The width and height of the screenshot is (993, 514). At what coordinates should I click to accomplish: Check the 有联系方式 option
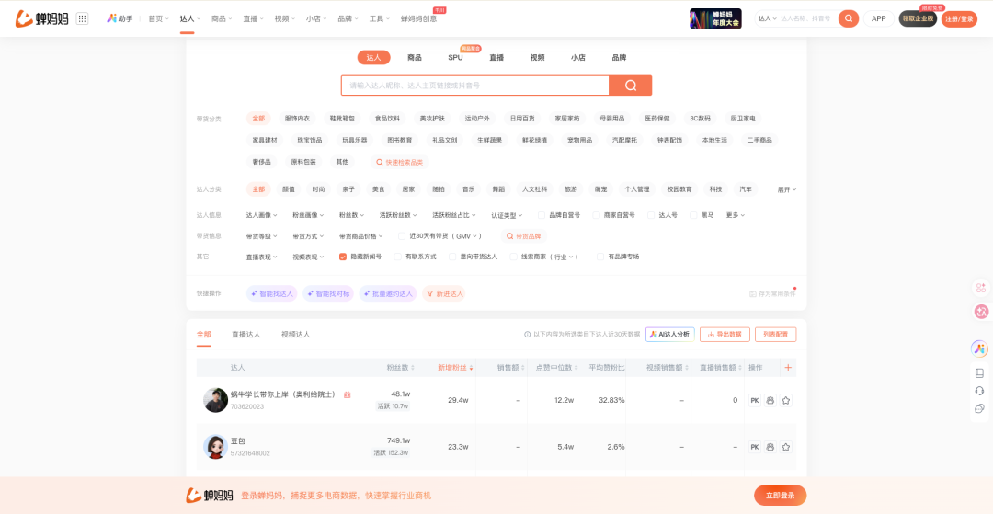pyautogui.click(x=398, y=257)
